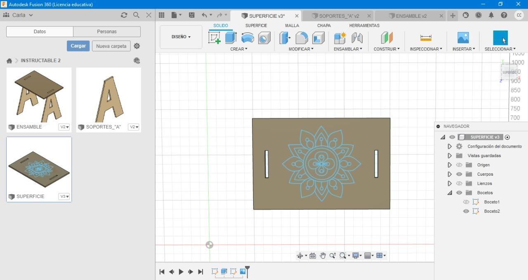The image size is (528, 280).
Task: Toggle visibility of Origen folder
Action: pyautogui.click(x=459, y=165)
